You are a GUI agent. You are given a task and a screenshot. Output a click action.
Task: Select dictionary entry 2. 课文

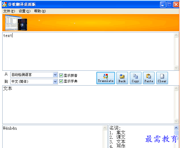[117, 137]
